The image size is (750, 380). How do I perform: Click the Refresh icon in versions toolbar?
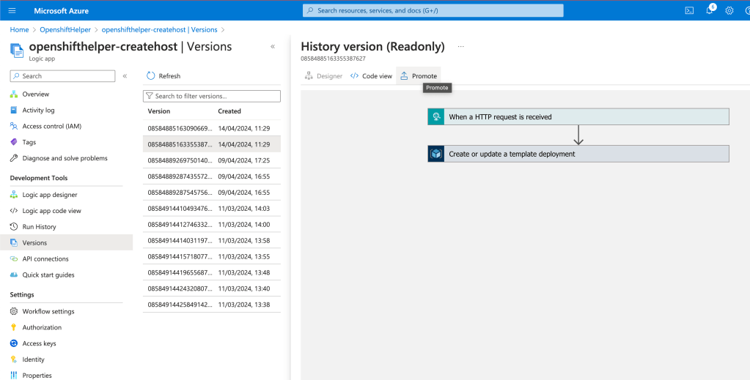tap(151, 76)
